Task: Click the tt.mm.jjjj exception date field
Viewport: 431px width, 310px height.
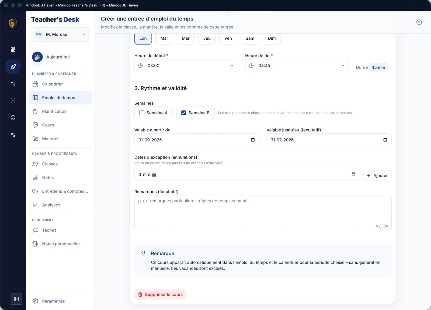Action: 247,174
